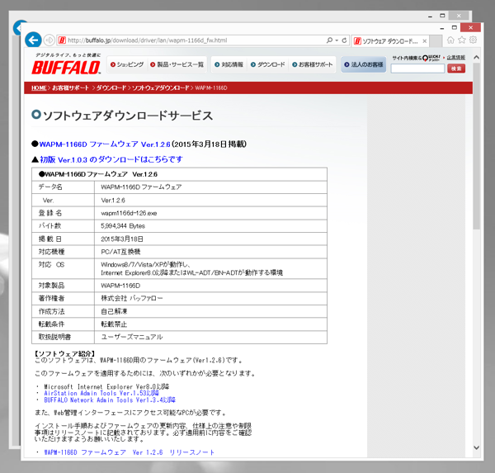Screen dimensions: 495x473
Task: Open the Ver 1.2.6 リリースノート link
Action: coord(130,452)
